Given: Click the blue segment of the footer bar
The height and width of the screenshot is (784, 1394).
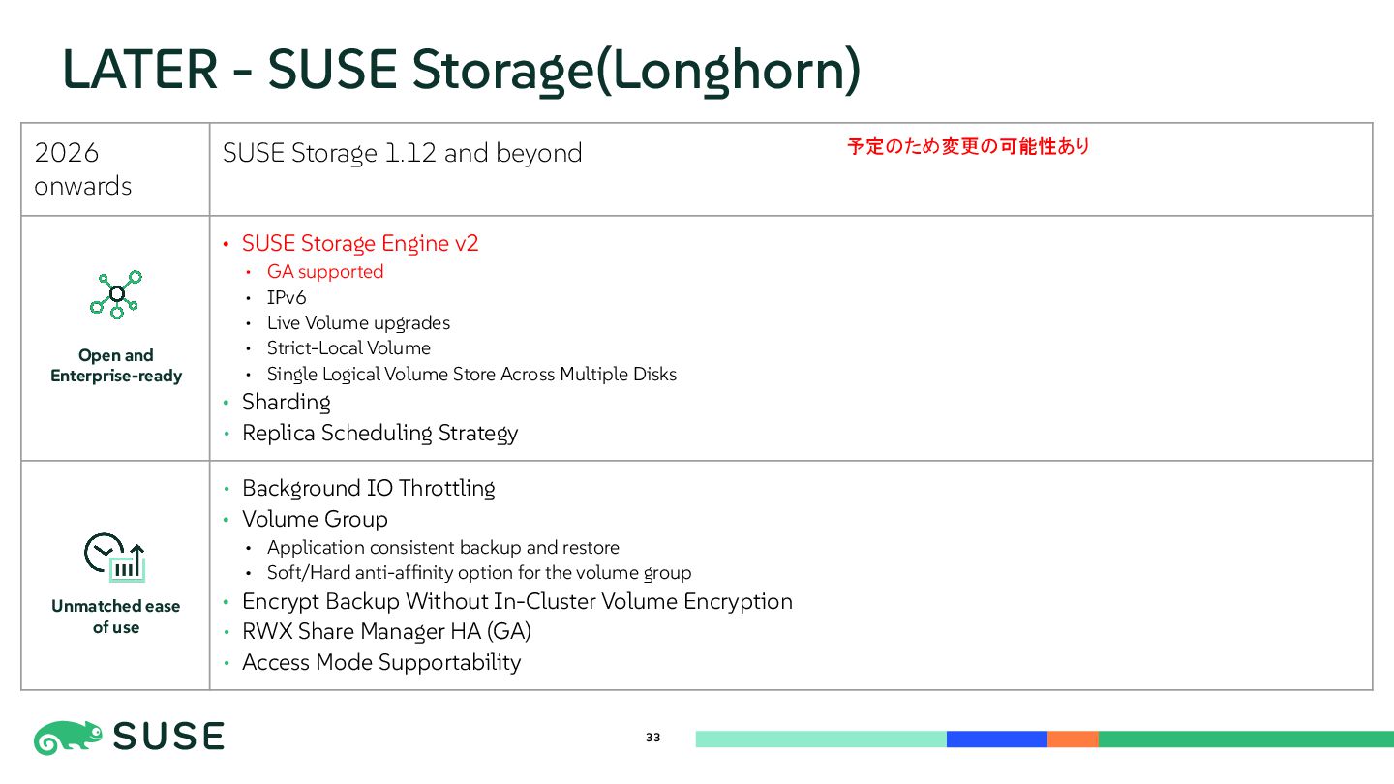Looking at the screenshot, I should point(996,739).
